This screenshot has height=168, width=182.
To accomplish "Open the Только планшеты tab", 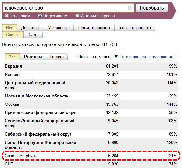I will (135, 28).
